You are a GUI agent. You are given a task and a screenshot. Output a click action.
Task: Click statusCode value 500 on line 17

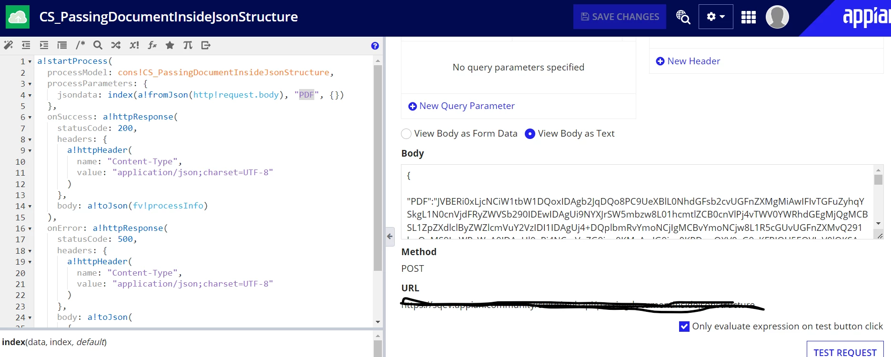click(x=125, y=239)
